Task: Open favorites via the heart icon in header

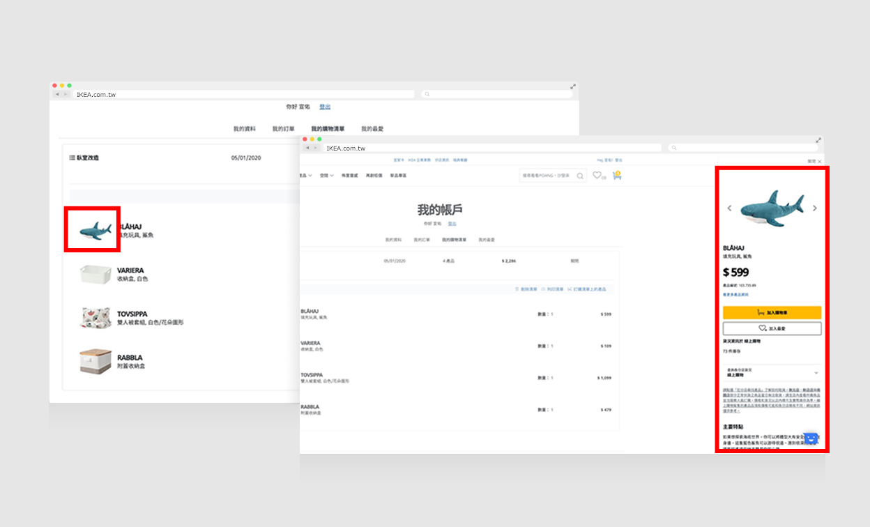Action: point(597,176)
